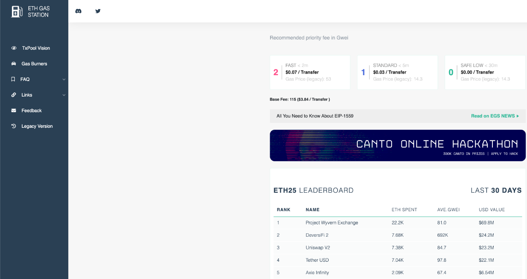Select the STANDARD priority fee card
Image resolution: width=527 pixels, height=279 pixels.
click(x=397, y=72)
